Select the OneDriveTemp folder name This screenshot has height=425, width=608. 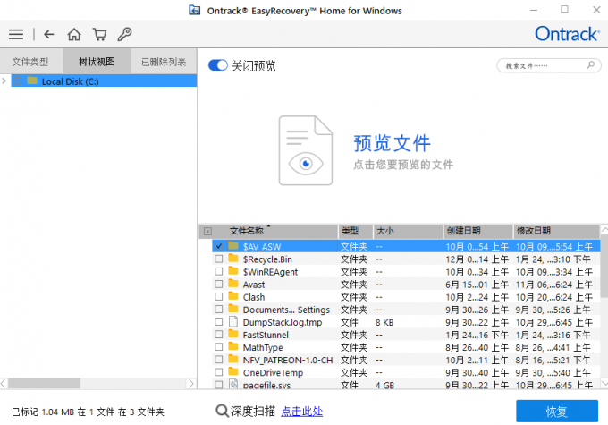[273, 372]
